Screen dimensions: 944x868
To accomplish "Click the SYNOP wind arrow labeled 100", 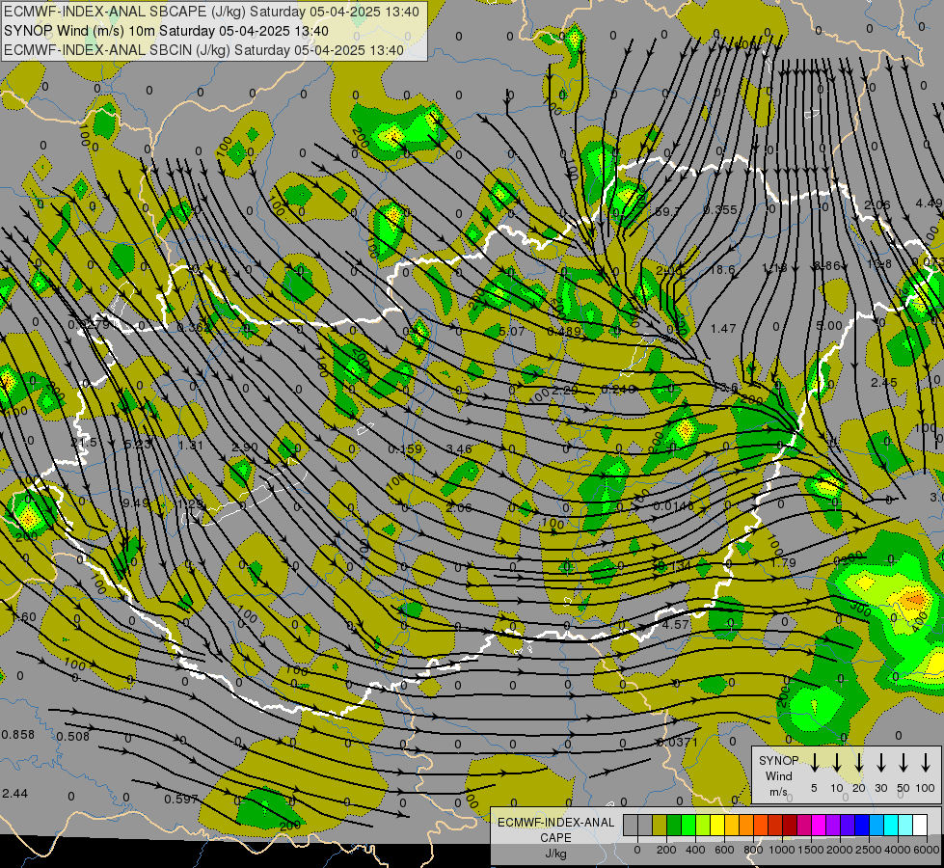I will (926, 762).
